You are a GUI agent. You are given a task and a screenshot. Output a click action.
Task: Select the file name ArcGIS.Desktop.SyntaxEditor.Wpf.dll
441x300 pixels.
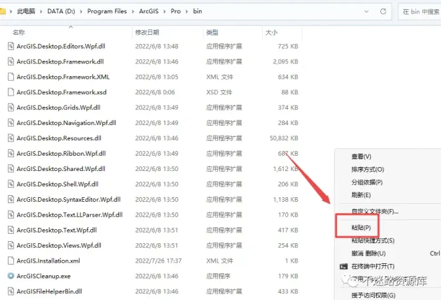[69, 199]
